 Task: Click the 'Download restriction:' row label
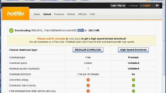point(20,74)
